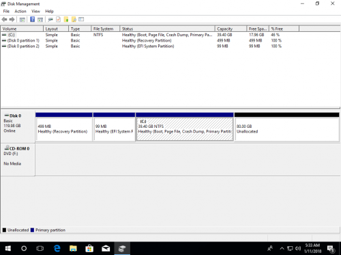
Task: Click the Forward arrow in toolbar
Action: click(12, 20)
